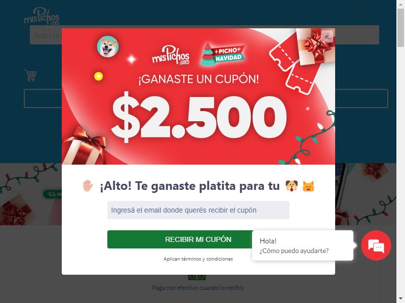Close the coupon popup with the X
The width and height of the screenshot is (405, 303).
click(327, 37)
